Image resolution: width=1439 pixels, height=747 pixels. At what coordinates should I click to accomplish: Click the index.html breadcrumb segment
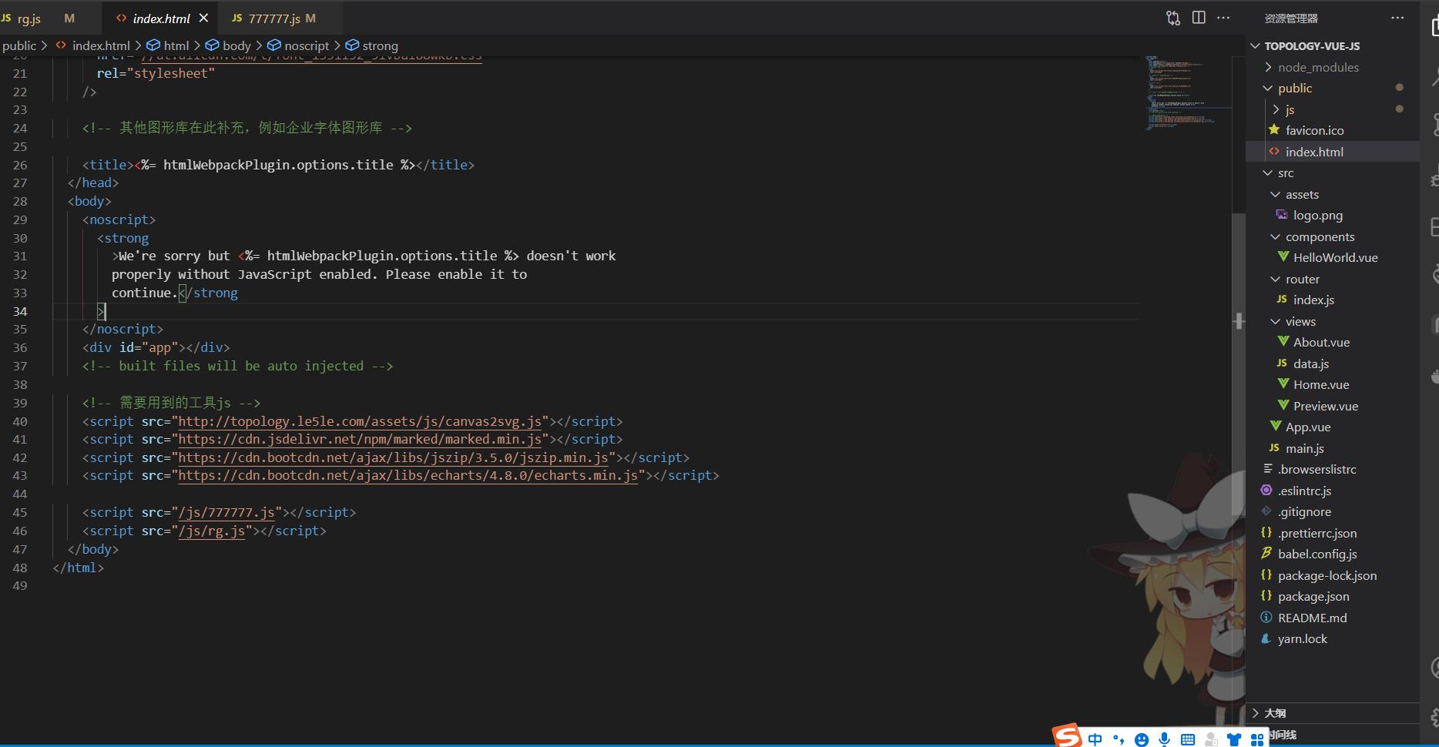coord(101,46)
